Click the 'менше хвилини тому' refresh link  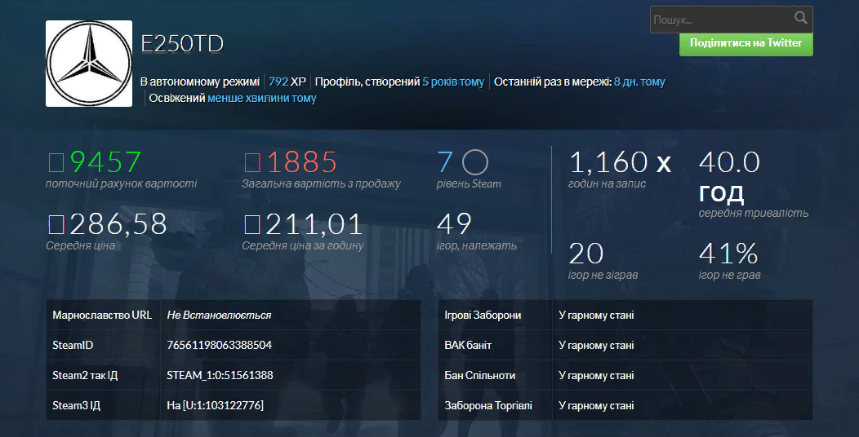(x=262, y=99)
